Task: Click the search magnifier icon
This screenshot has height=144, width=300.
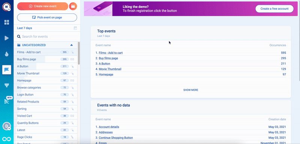Action: pos(19,37)
